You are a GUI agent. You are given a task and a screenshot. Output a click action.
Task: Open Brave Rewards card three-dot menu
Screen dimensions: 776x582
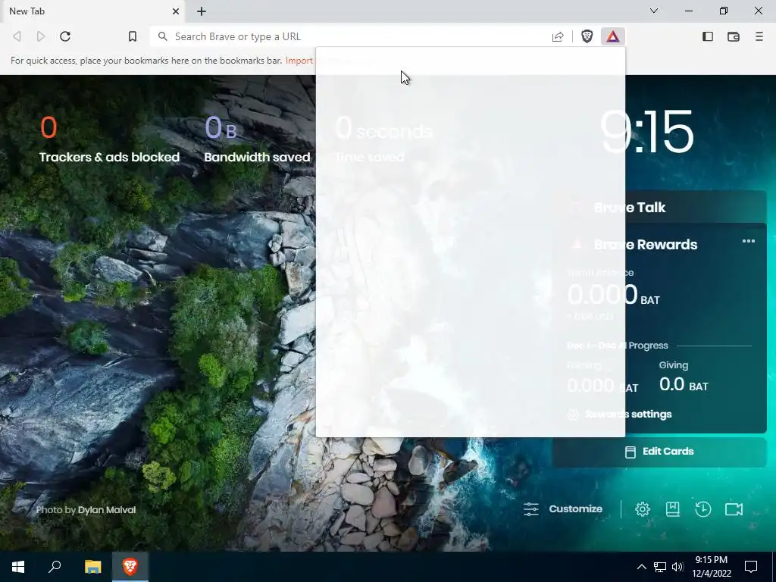click(749, 241)
